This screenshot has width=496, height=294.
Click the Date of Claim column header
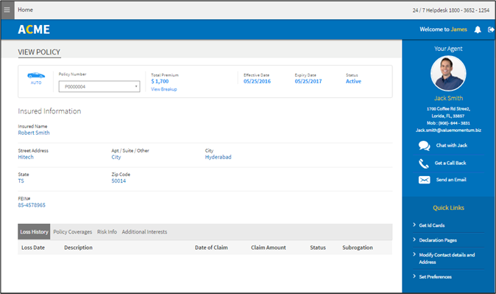point(211,248)
